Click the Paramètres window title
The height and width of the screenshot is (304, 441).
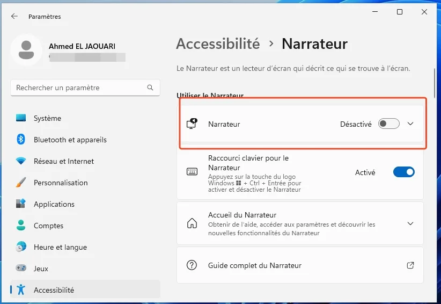pos(45,17)
